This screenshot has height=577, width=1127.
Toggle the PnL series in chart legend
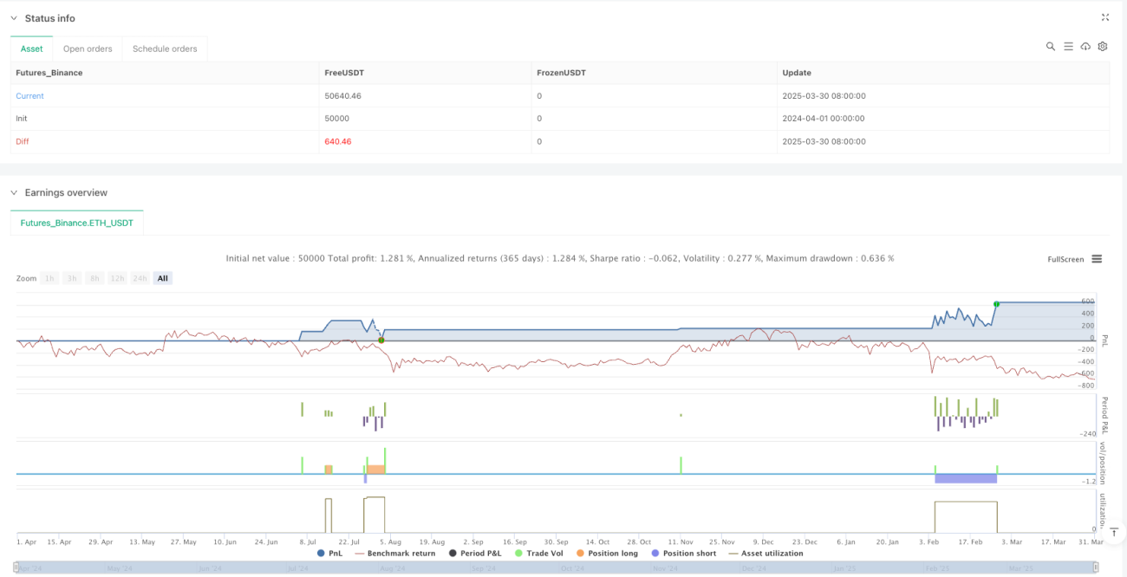[x=329, y=553]
